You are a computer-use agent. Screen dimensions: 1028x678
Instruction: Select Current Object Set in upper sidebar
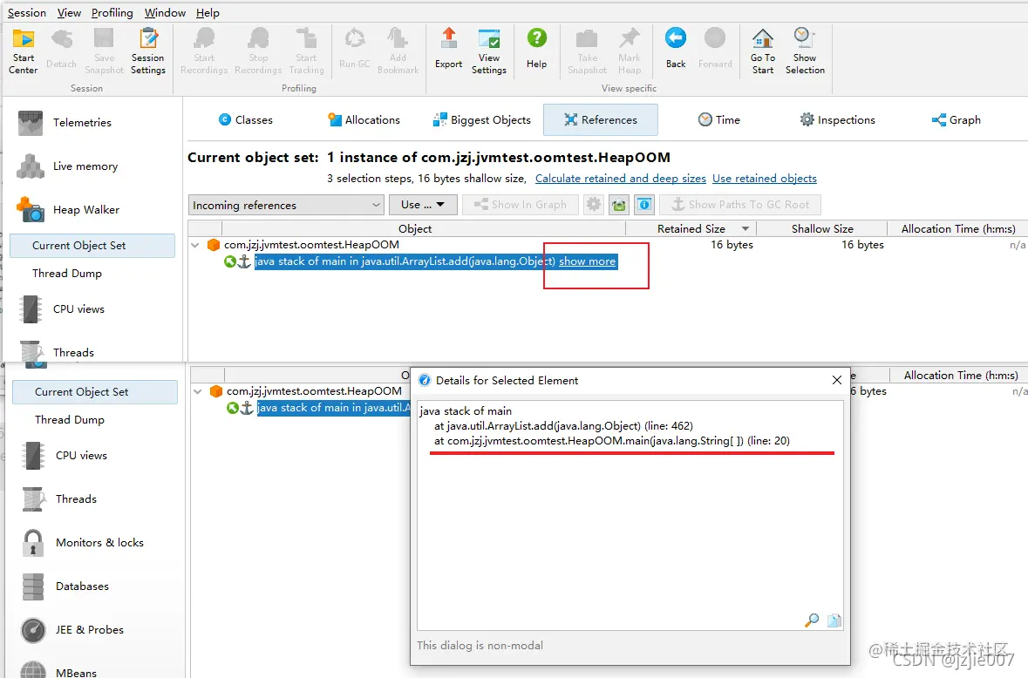tap(92, 246)
